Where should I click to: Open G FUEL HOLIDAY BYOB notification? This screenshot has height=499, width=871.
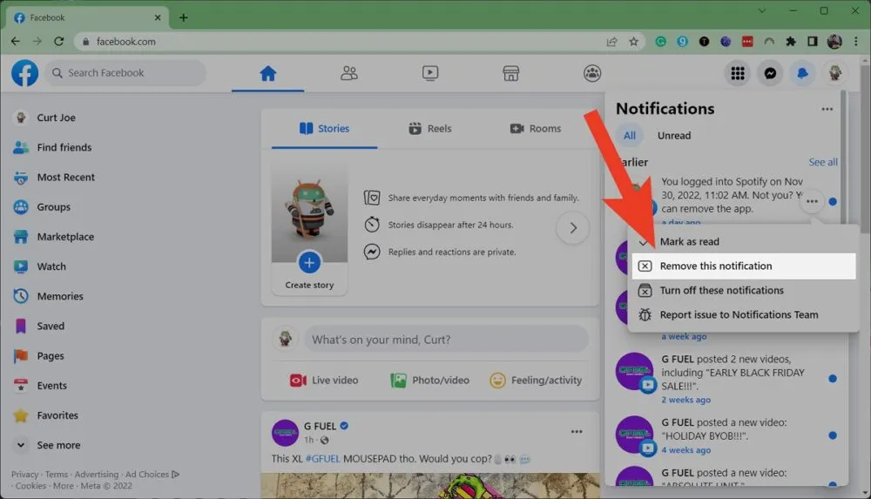click(x=726, y=435)
